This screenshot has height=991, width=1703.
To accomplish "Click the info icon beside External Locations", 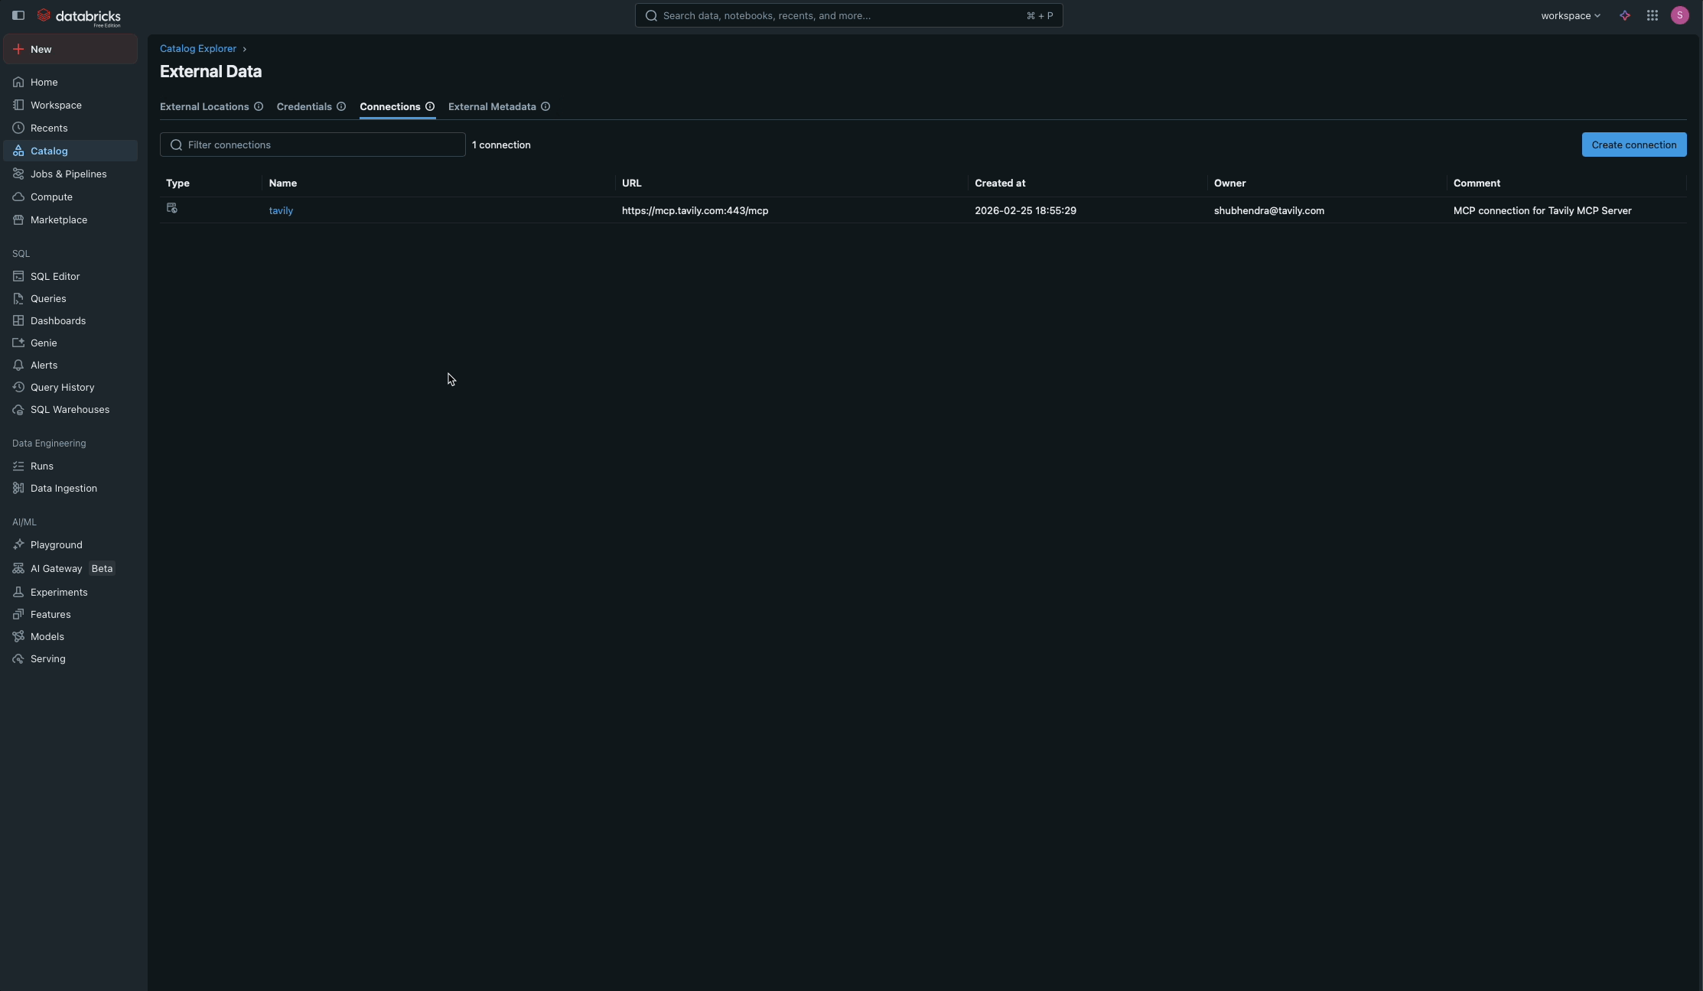I will click(259, 106).
